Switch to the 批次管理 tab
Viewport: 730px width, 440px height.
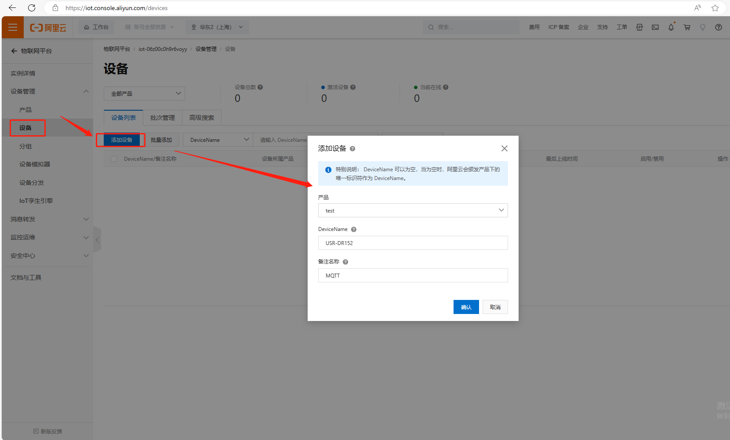[x=162, y=118]
